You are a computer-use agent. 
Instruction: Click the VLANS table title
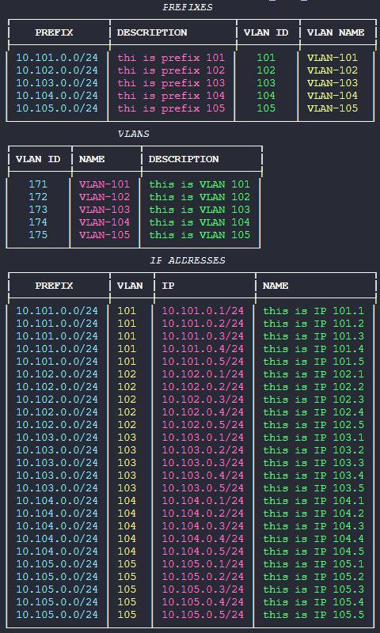134,134
